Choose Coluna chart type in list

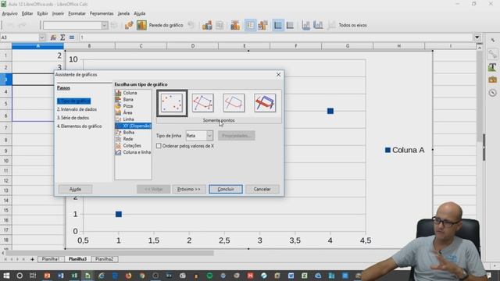pyautogui.click(x=130, y=93)
